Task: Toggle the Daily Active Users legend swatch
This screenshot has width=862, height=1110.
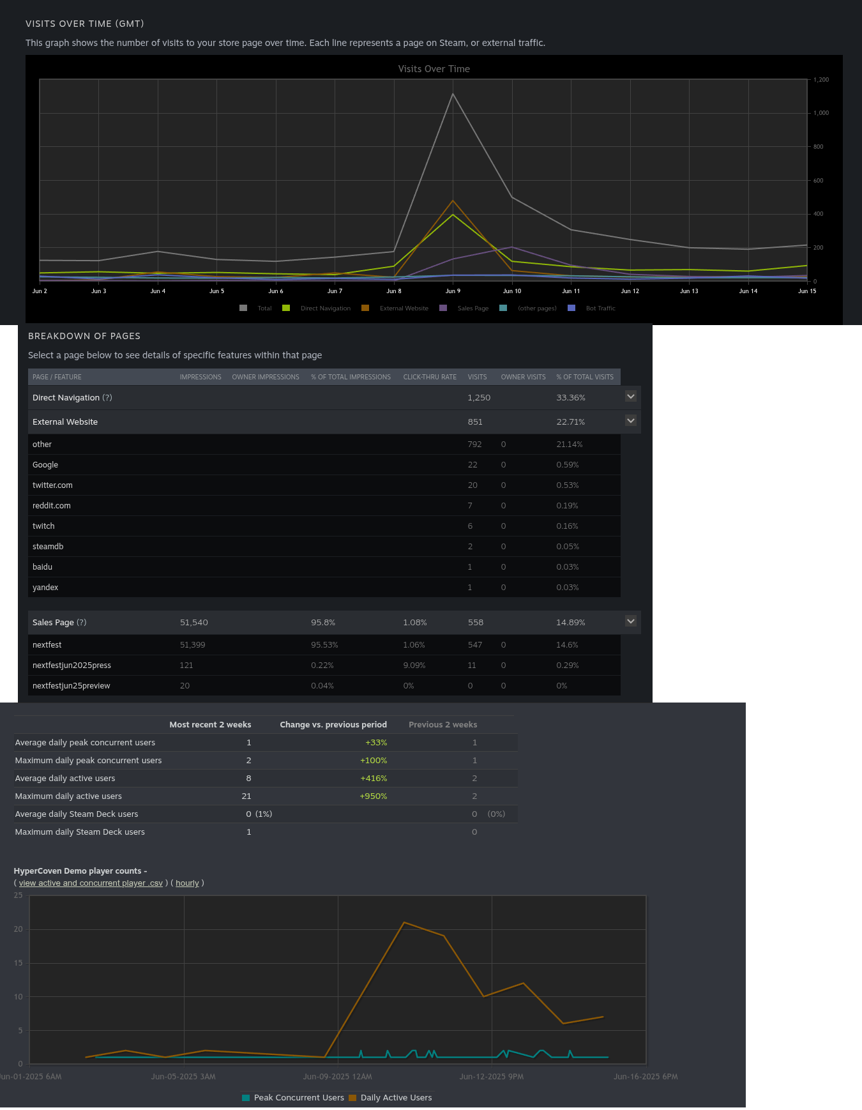Action: pos(352,1098)
